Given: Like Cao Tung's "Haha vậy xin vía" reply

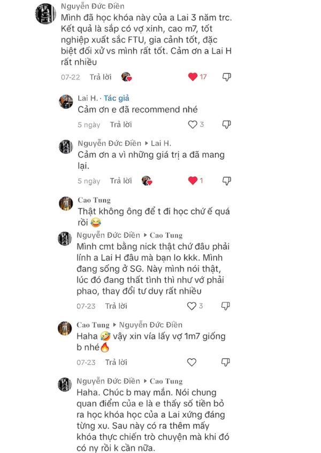Looking at the screenshot, I should (x=192, y=362).
